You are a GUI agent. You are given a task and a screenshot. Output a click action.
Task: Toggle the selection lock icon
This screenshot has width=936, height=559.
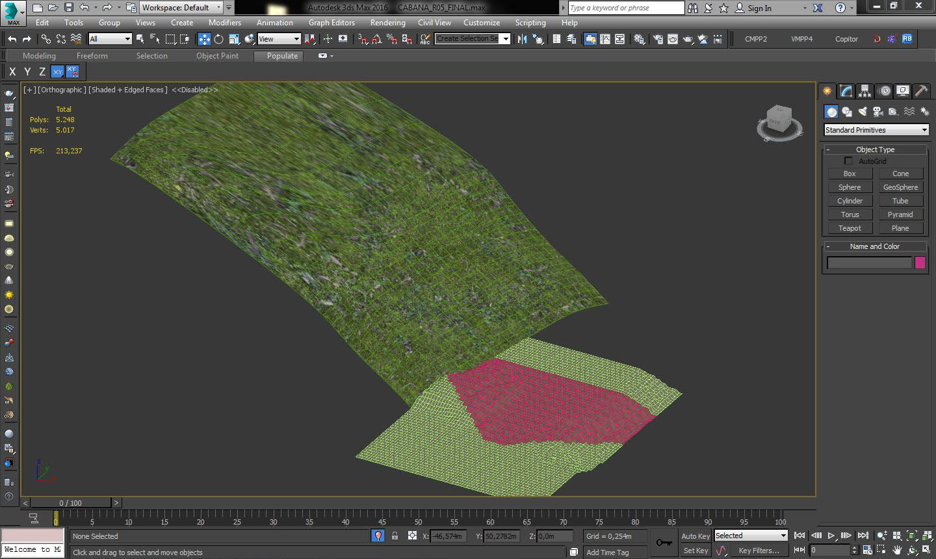(395, 536)
